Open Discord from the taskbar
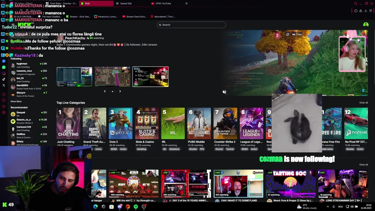This screenshot has height=211, width=375. click(x=120, y=207)
